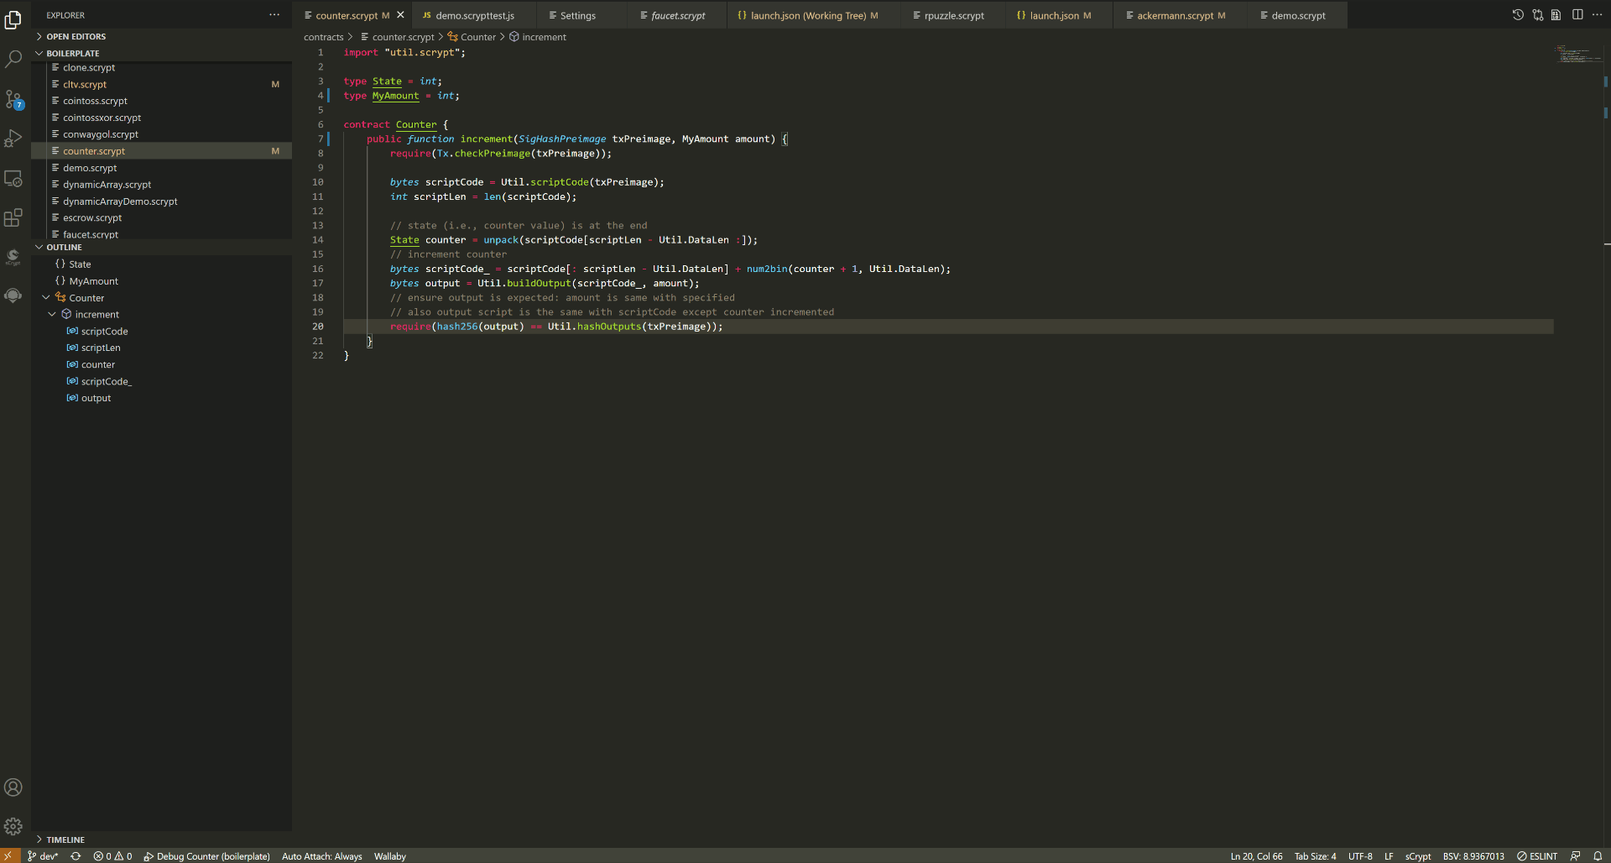The width and height of the screenshot is (1611, 863).
Task: Open notifications bell
Action: (x=1598, y=856)
